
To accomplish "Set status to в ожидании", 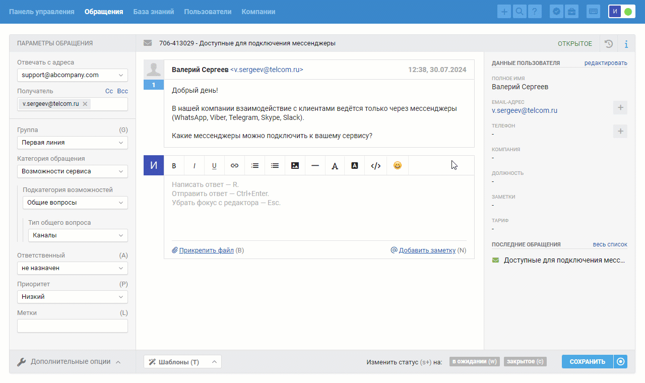I will [x=475, y=362].
